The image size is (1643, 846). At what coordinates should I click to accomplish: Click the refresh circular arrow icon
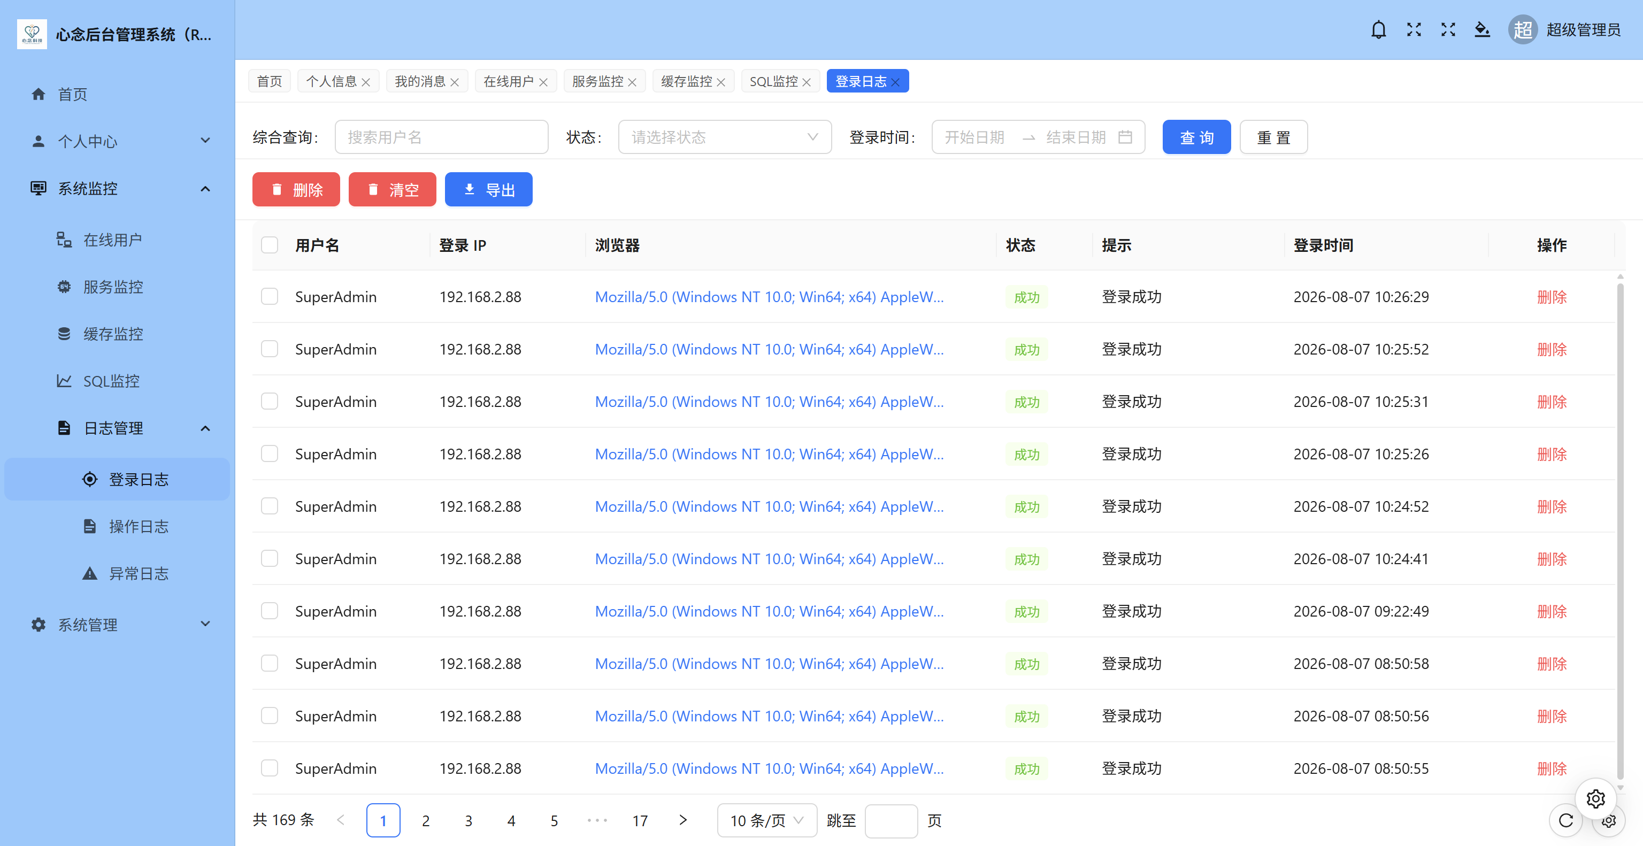click(x=1566, y=820)
